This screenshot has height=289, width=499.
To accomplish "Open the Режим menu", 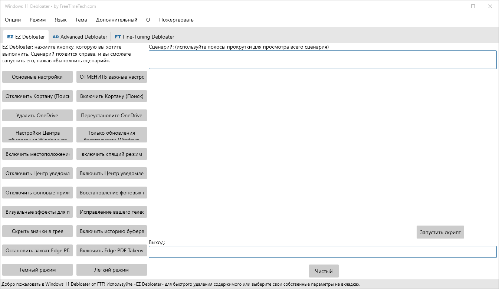I will point(37,20).
